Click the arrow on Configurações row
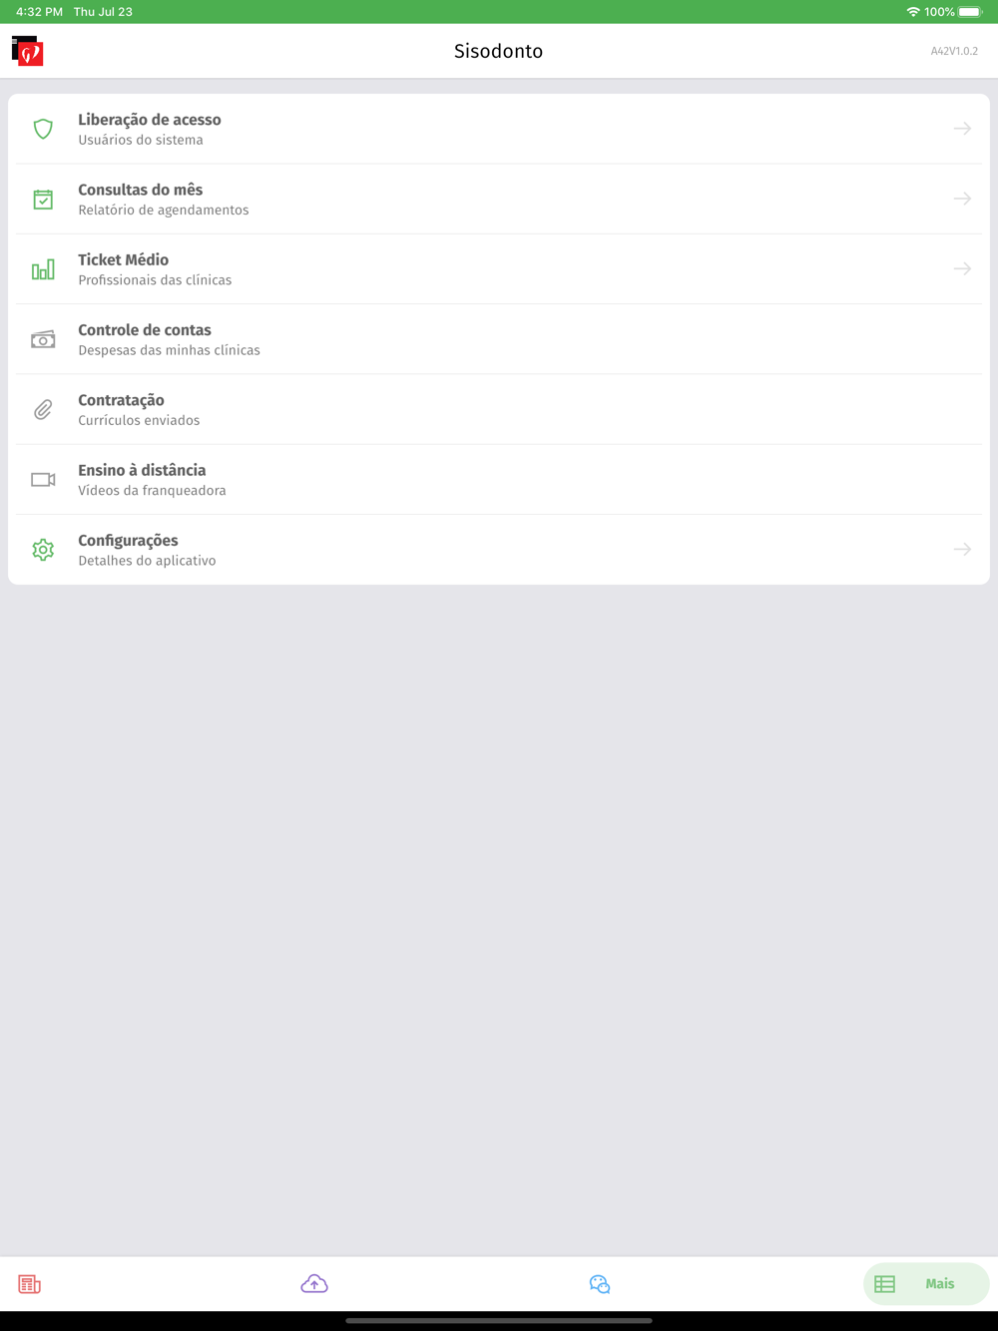This screenshot has width=998, height=1331. coord(962,549)
